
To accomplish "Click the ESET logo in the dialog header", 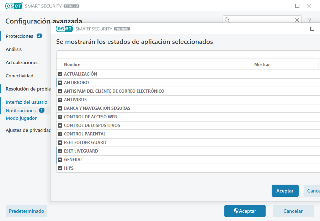I will [64, 29].
